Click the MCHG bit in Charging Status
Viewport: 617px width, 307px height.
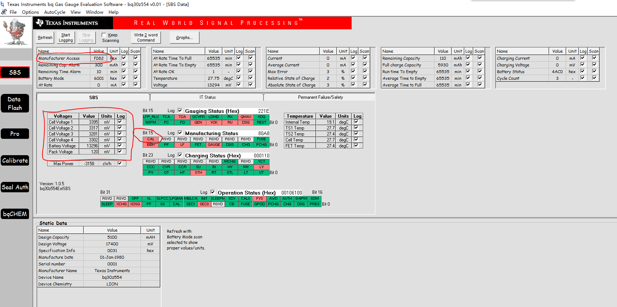point(230,161)
